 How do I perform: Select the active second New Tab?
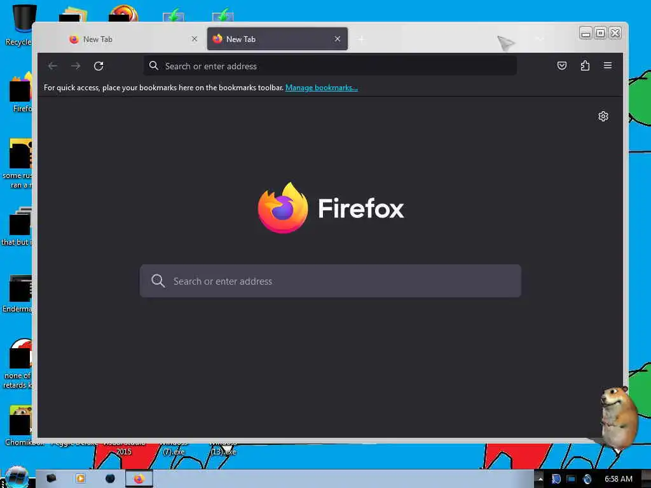pos(277,39)
